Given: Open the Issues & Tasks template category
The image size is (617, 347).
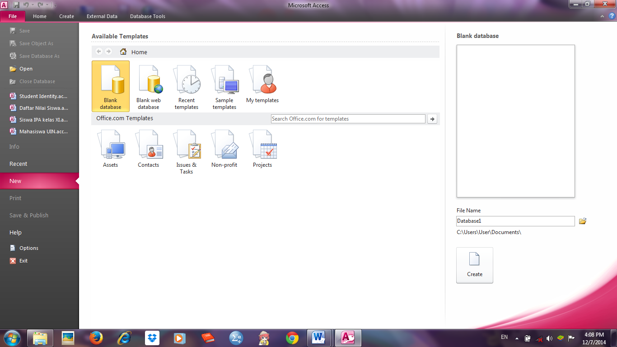Looking at the screenshot, I should coord(187,152).
